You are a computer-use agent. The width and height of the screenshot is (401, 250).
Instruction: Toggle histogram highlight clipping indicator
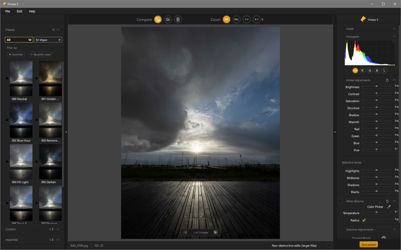coord(393,41)
